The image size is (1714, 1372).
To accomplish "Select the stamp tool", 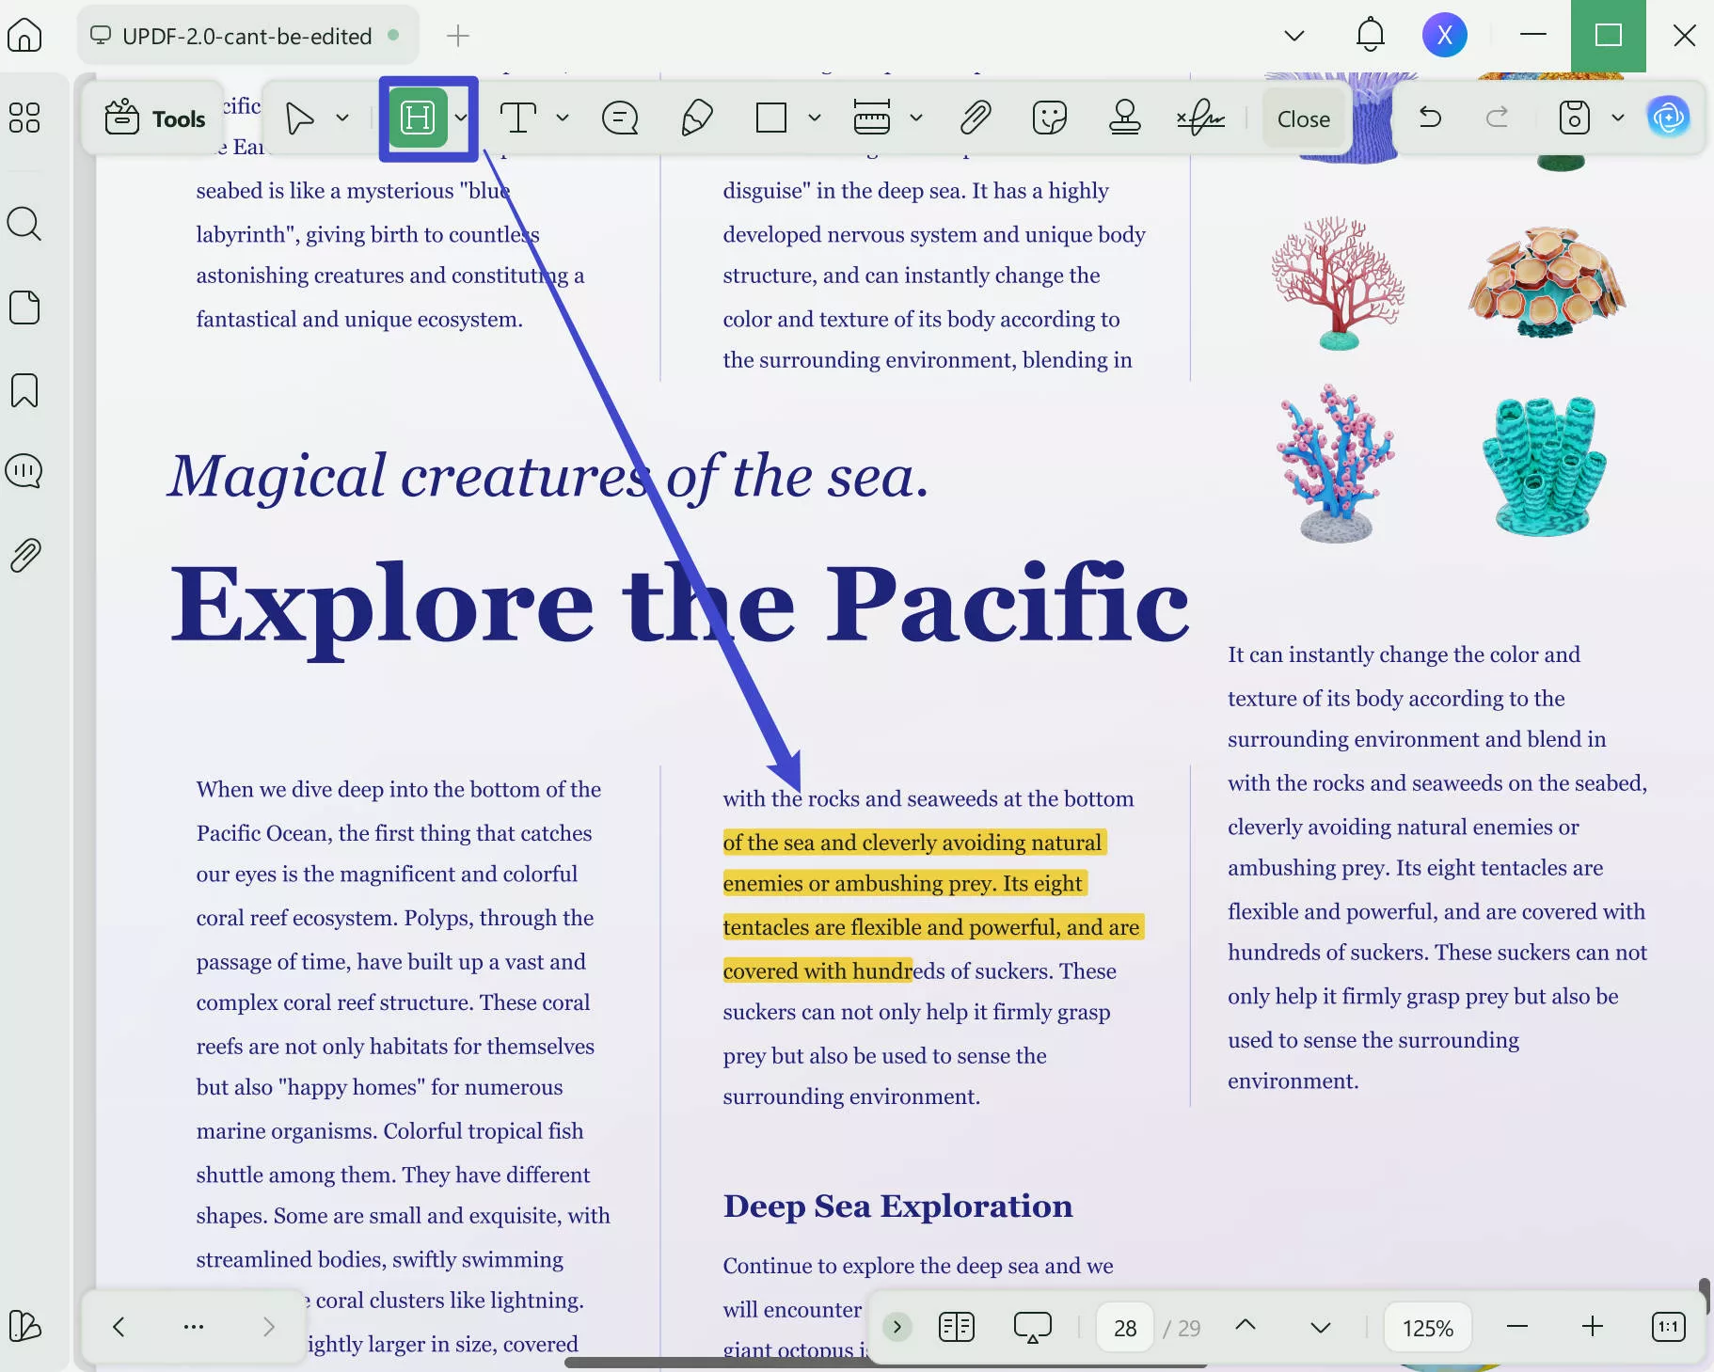I will pyautogui.click(x=1124, y=118).
